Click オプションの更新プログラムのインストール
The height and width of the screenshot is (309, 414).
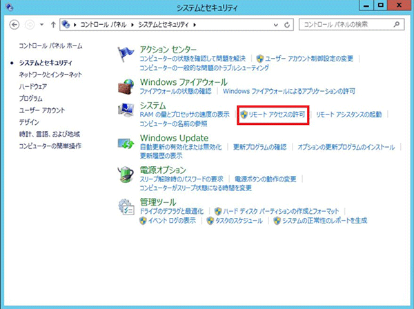click(346, 147)
